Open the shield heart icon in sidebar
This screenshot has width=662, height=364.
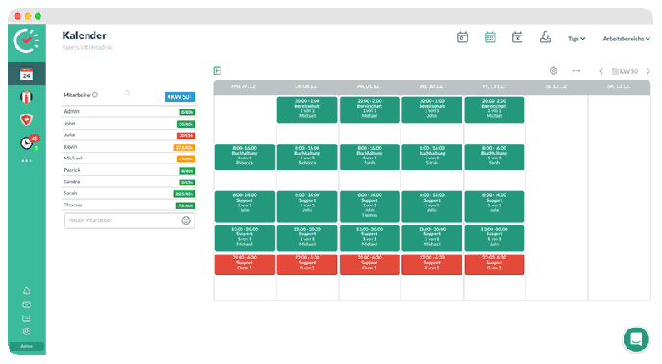tap(26, 120)
